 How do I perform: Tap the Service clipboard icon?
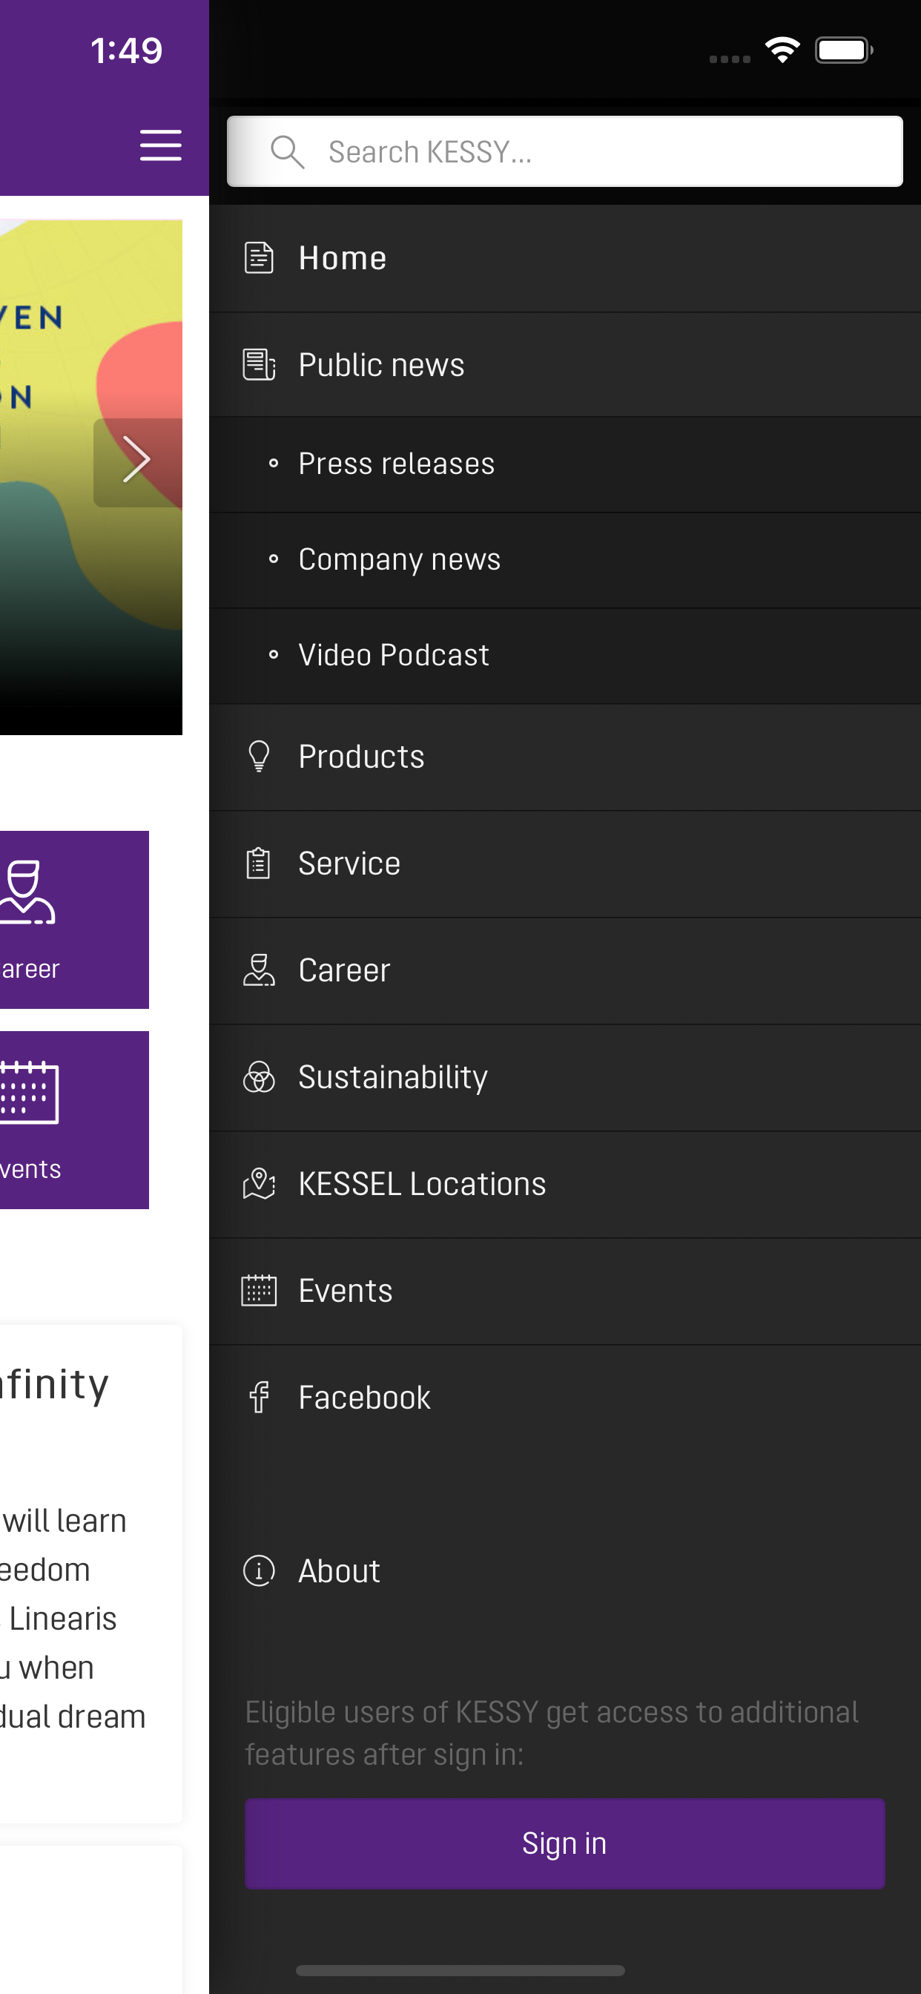tap(258, 863)
